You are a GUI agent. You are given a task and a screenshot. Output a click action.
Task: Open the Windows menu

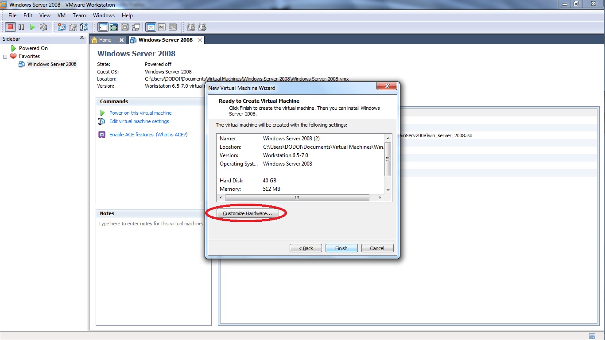104,15
